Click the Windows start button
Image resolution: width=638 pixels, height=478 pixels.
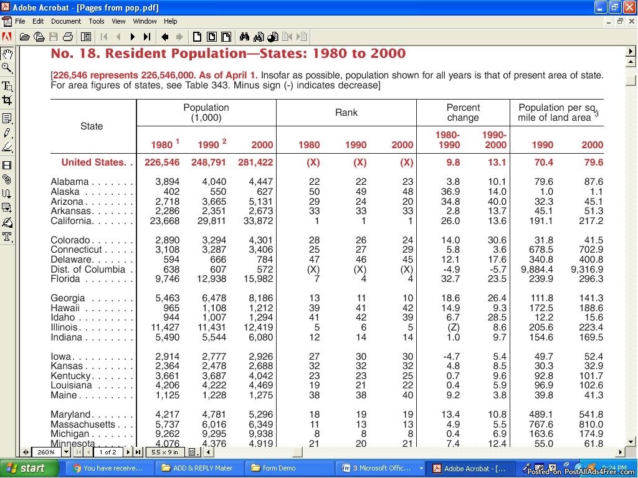click(x=25, y=468)
